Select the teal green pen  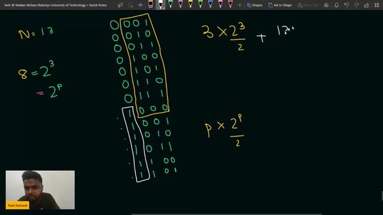[x=171, y=4]
